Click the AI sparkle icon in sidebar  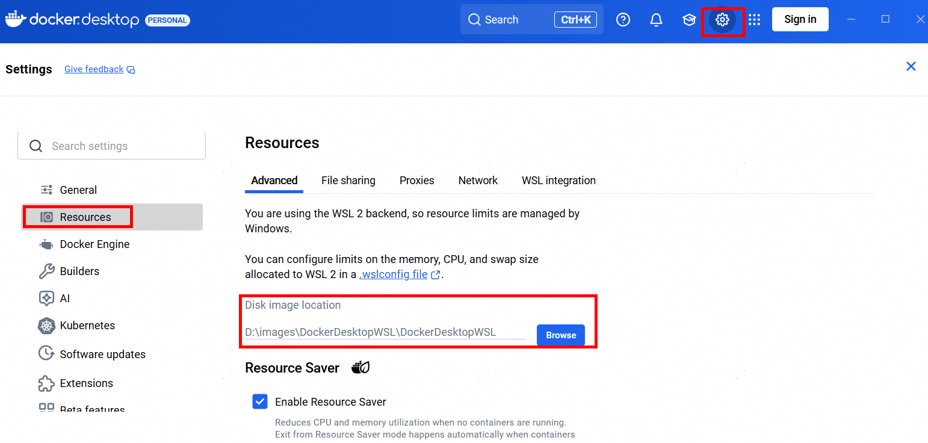pos(46,299)
